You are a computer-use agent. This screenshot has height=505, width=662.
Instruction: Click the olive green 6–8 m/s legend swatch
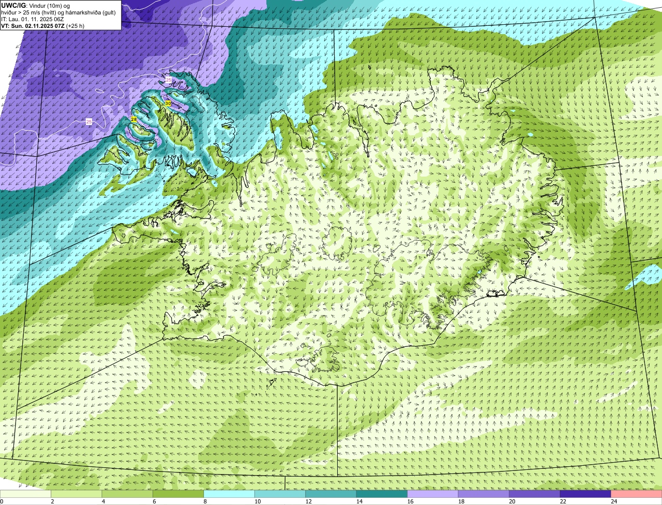[178, 494]
